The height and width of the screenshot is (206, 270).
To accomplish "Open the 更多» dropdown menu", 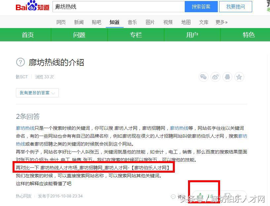I will click(221, 22).
